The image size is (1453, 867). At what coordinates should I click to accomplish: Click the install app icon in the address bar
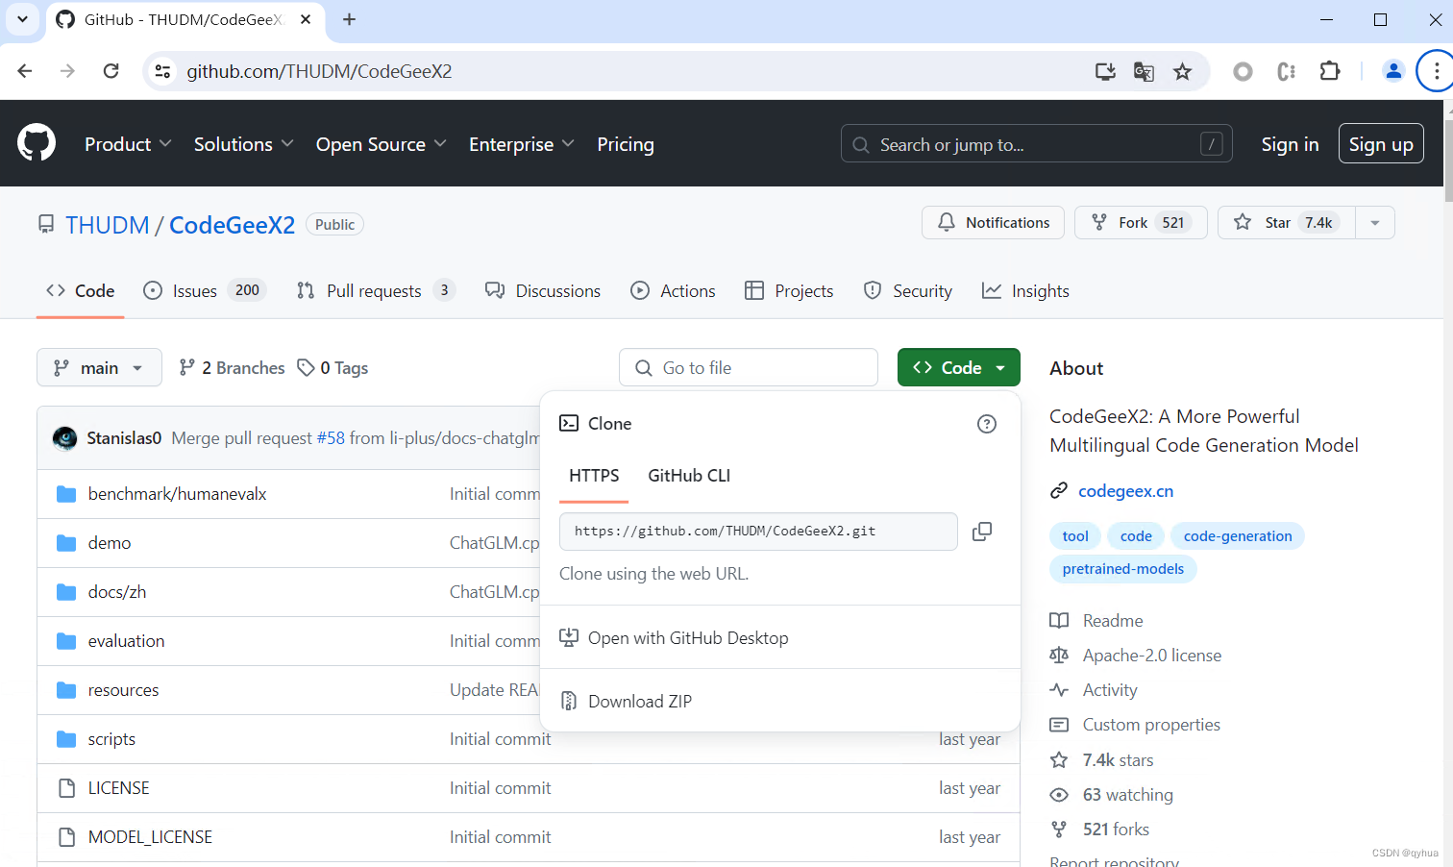(x=1105, y=71)
